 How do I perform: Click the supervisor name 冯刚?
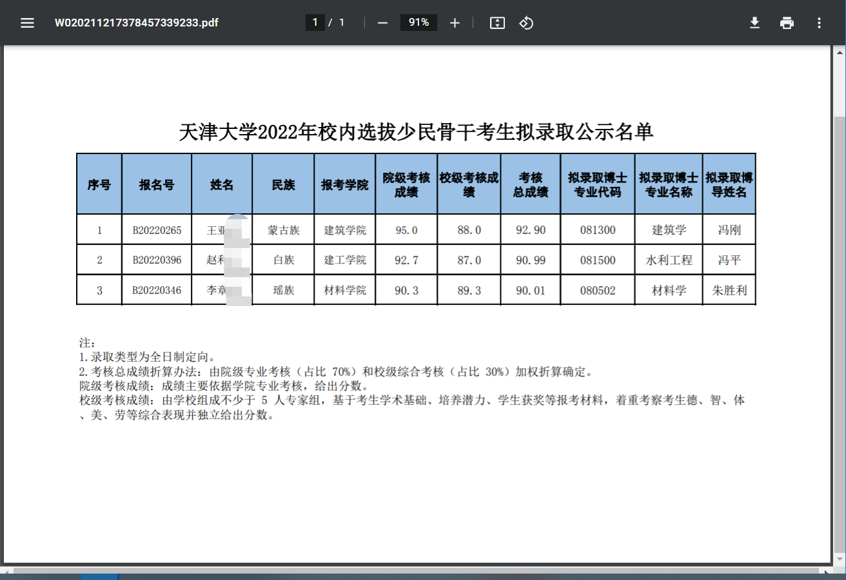pyautogui.click(x=729, y=230)
